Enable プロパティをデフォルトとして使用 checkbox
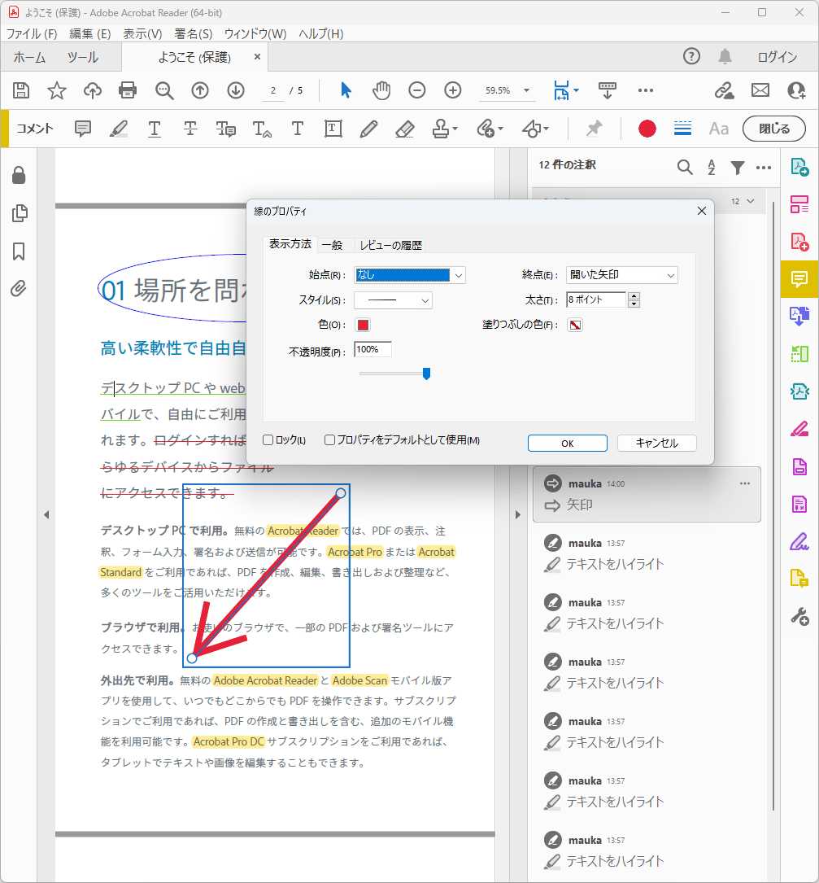The height and width of the screenshot is (883, 819). 330,439
